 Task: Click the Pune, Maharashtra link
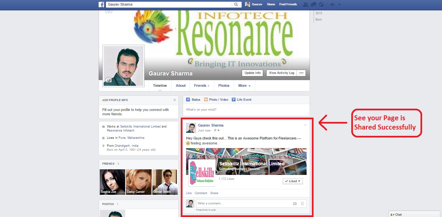tap(131, 138)
